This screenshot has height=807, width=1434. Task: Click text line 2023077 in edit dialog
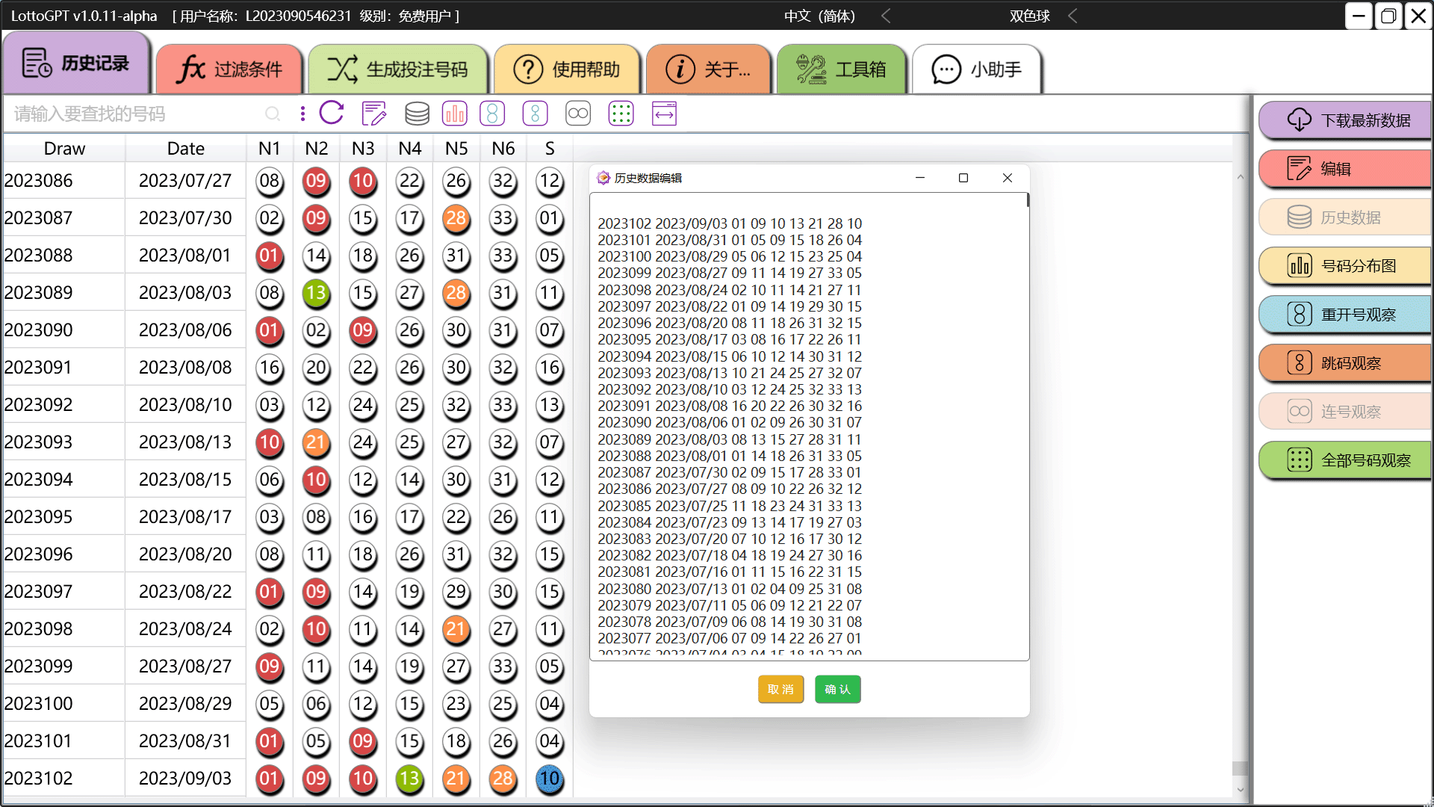pos(730,638)
